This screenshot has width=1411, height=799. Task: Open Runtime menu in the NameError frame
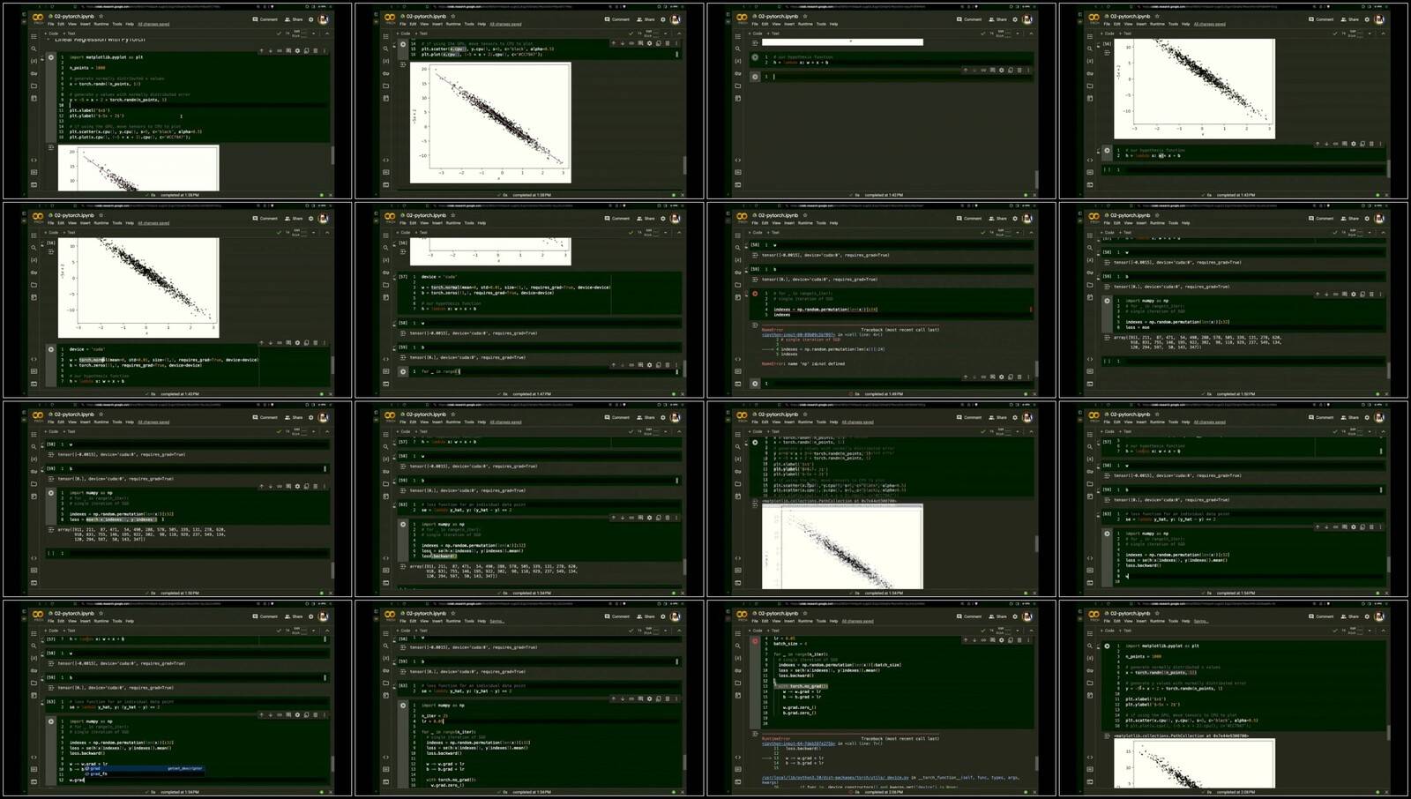point(805,223)
